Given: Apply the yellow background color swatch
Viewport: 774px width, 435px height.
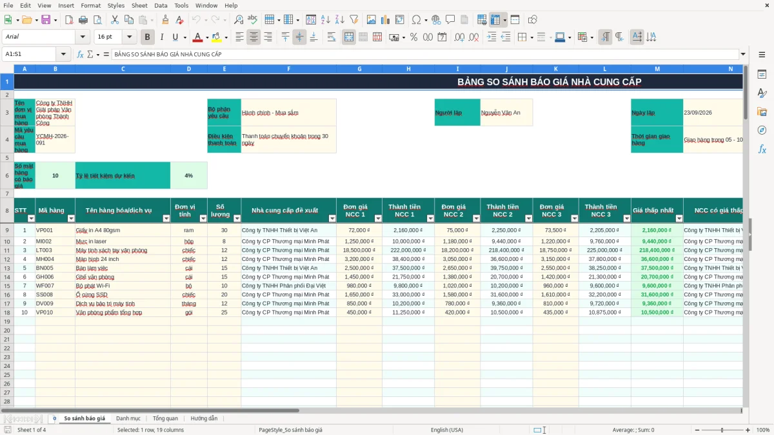Looking at the screenshot, I should tap(216, 37).
